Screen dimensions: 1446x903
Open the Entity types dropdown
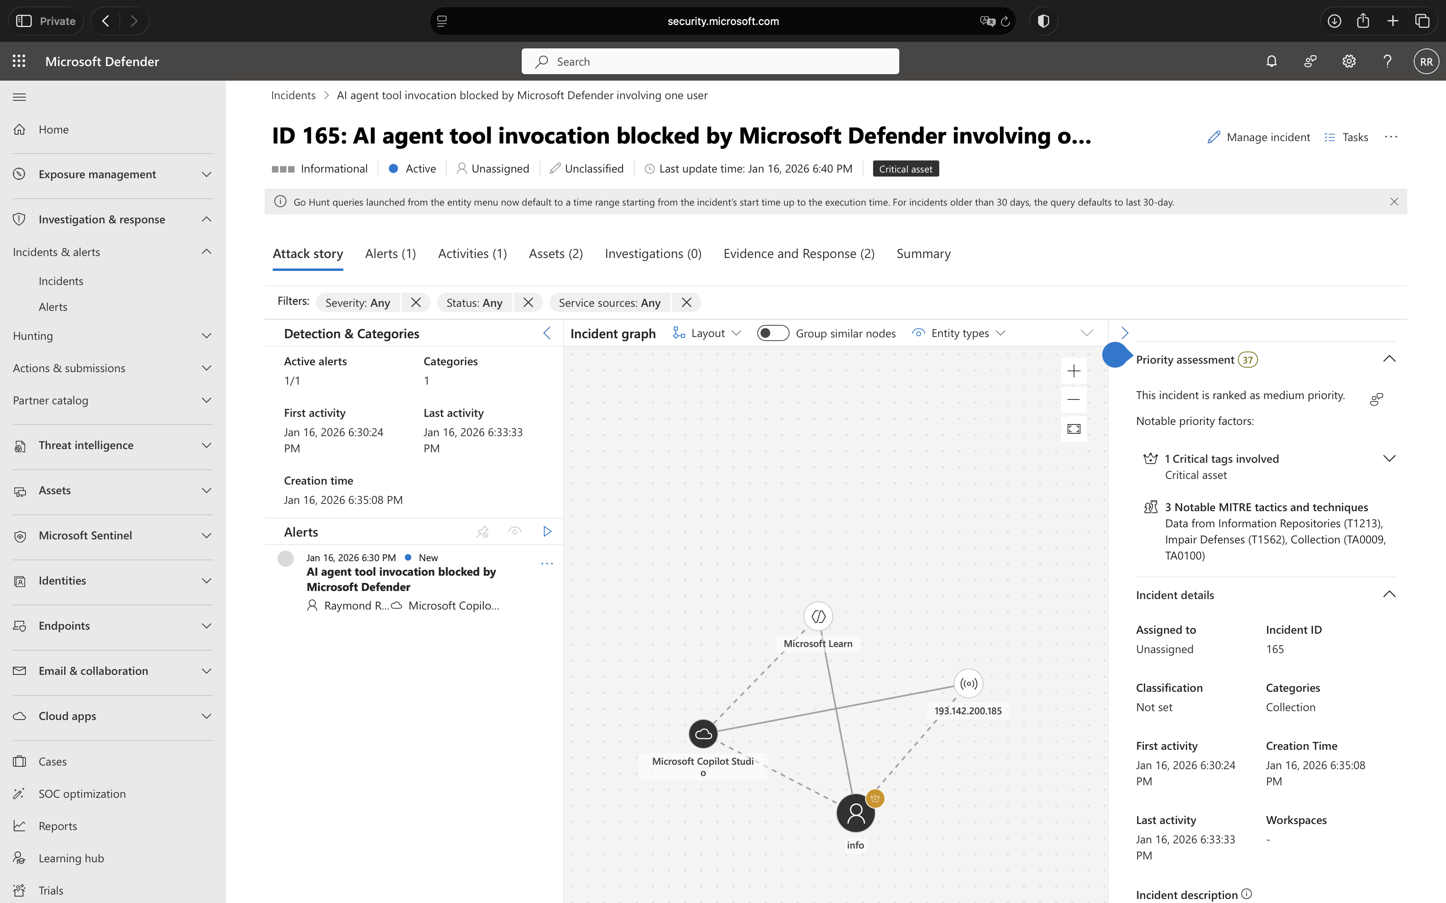click(959, 333)
